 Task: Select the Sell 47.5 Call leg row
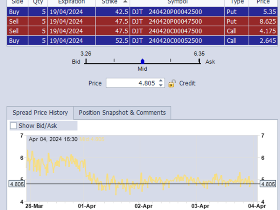[x=105, y=31]
